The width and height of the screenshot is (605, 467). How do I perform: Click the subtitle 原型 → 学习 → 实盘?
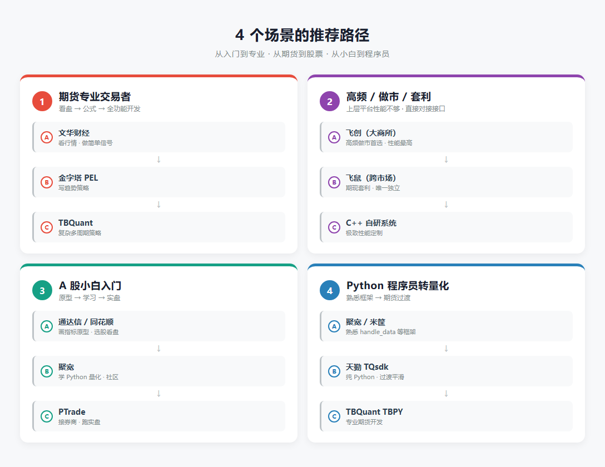coord(90,297)
